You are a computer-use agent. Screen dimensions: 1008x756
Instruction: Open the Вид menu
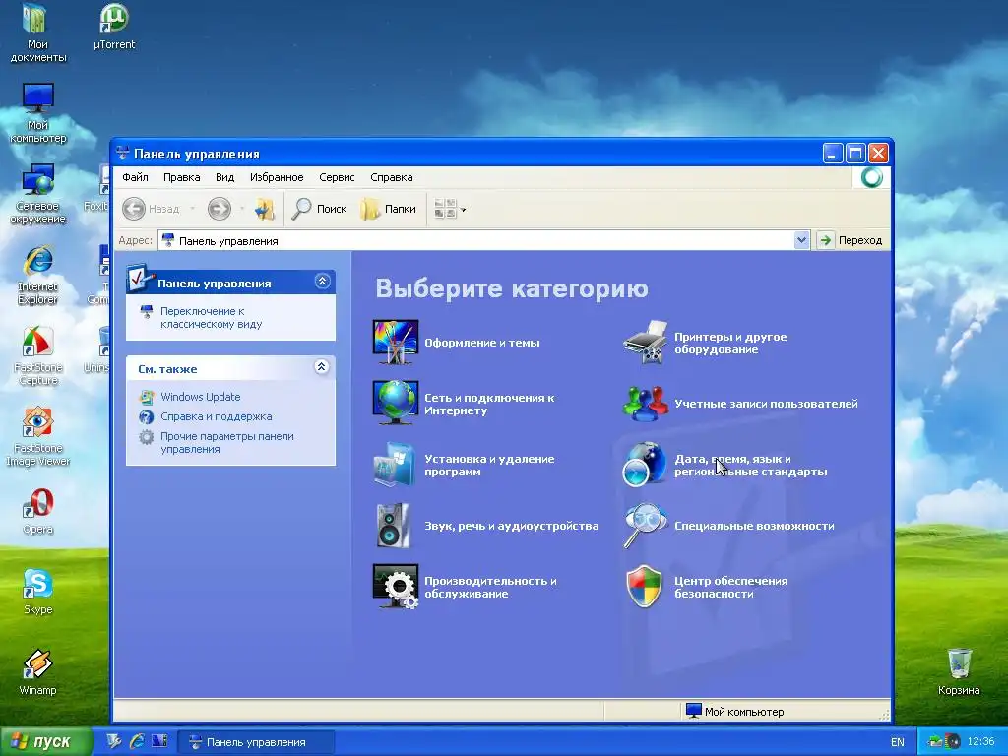[x=224, y=177]
